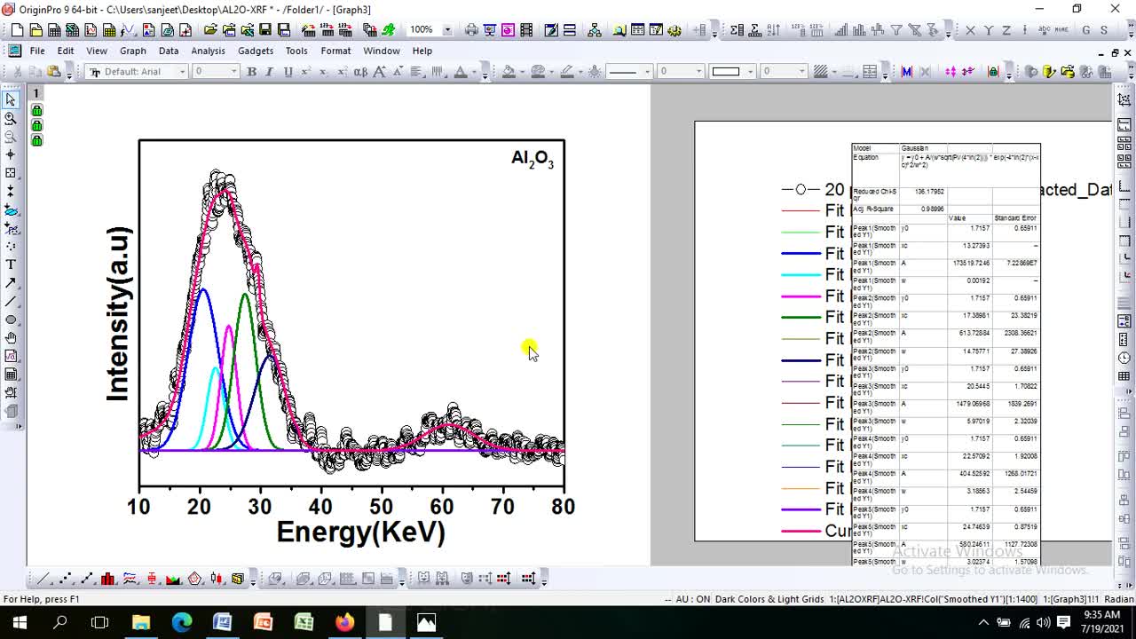
Task: Select the Data Reader tool
Action: click(11, 173)
